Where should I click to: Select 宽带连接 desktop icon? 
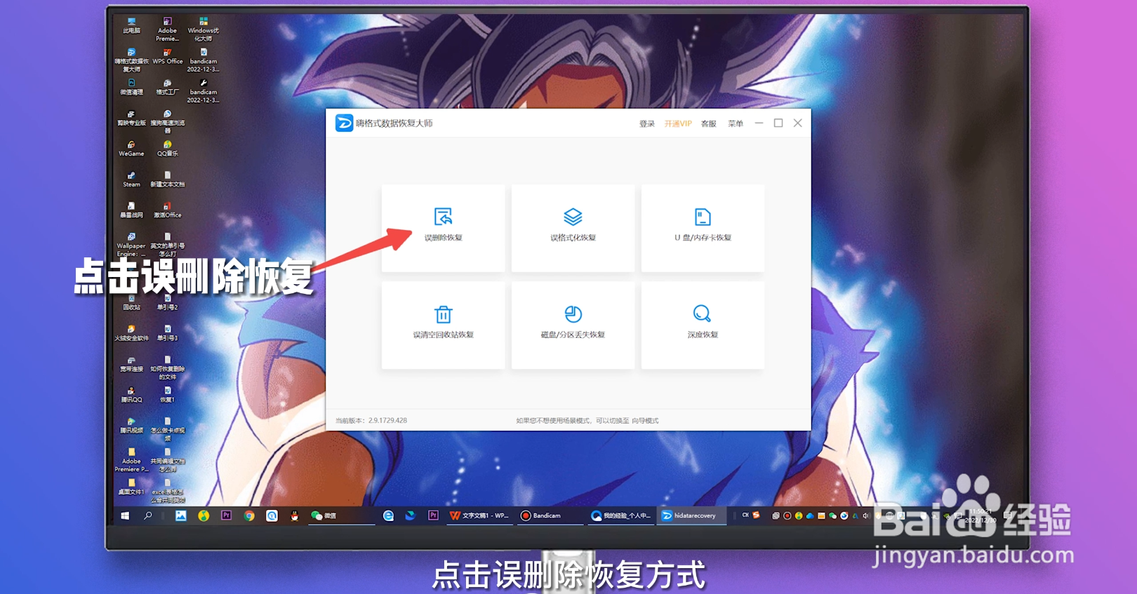click(x=131, y=364)
